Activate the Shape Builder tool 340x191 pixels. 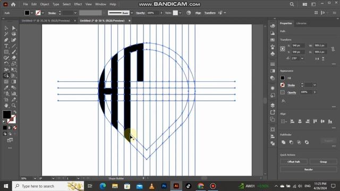[x=6, y=76]
